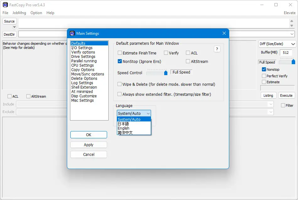Click the Apply button
This screenshot has height=200, width=298.
click(89, 145)
